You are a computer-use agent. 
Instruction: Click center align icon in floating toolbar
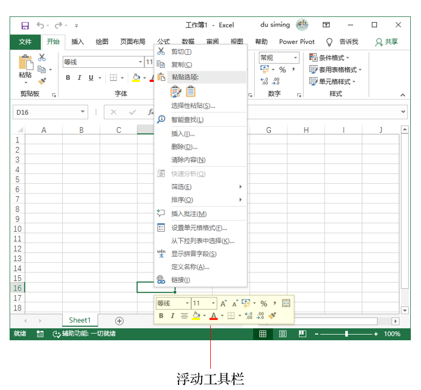pyautogui.click(x=184, y=315)
